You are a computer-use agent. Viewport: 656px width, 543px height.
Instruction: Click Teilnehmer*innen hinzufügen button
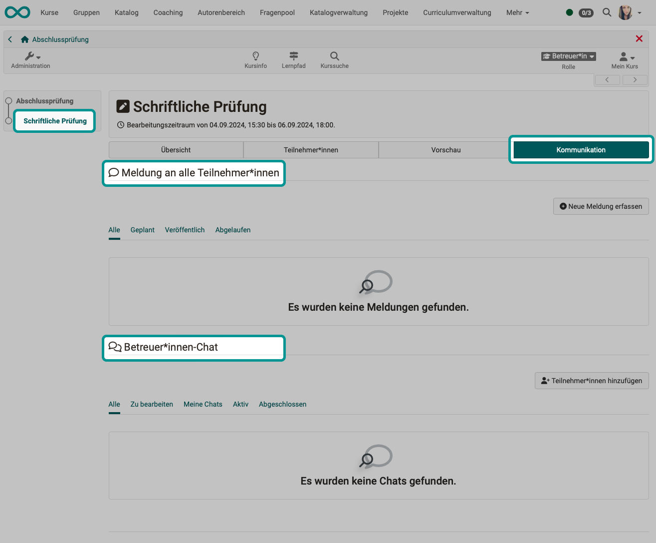pyautogui.click(x=591, y=381)
